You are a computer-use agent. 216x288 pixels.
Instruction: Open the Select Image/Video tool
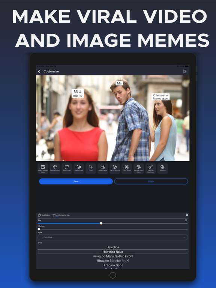[x=43, y=168]
